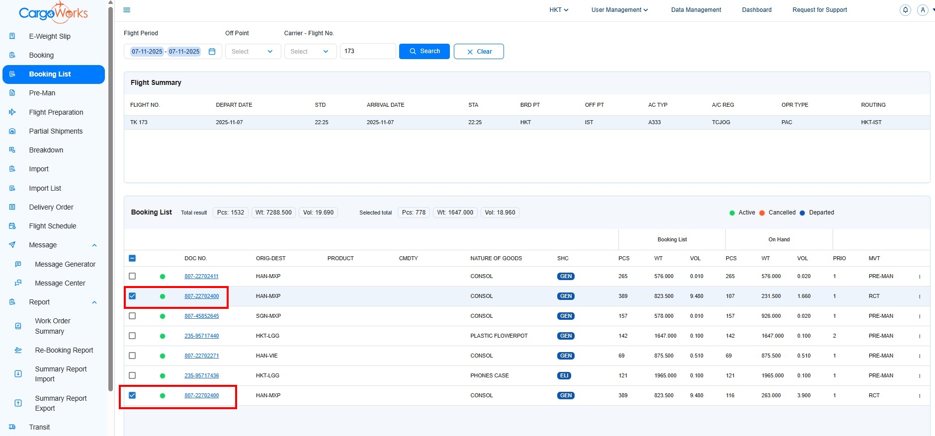The height and width of the screenshot is (436, 935).
Task: Click the Flight Preparation sidebar icon
Action: click(12, 112)
